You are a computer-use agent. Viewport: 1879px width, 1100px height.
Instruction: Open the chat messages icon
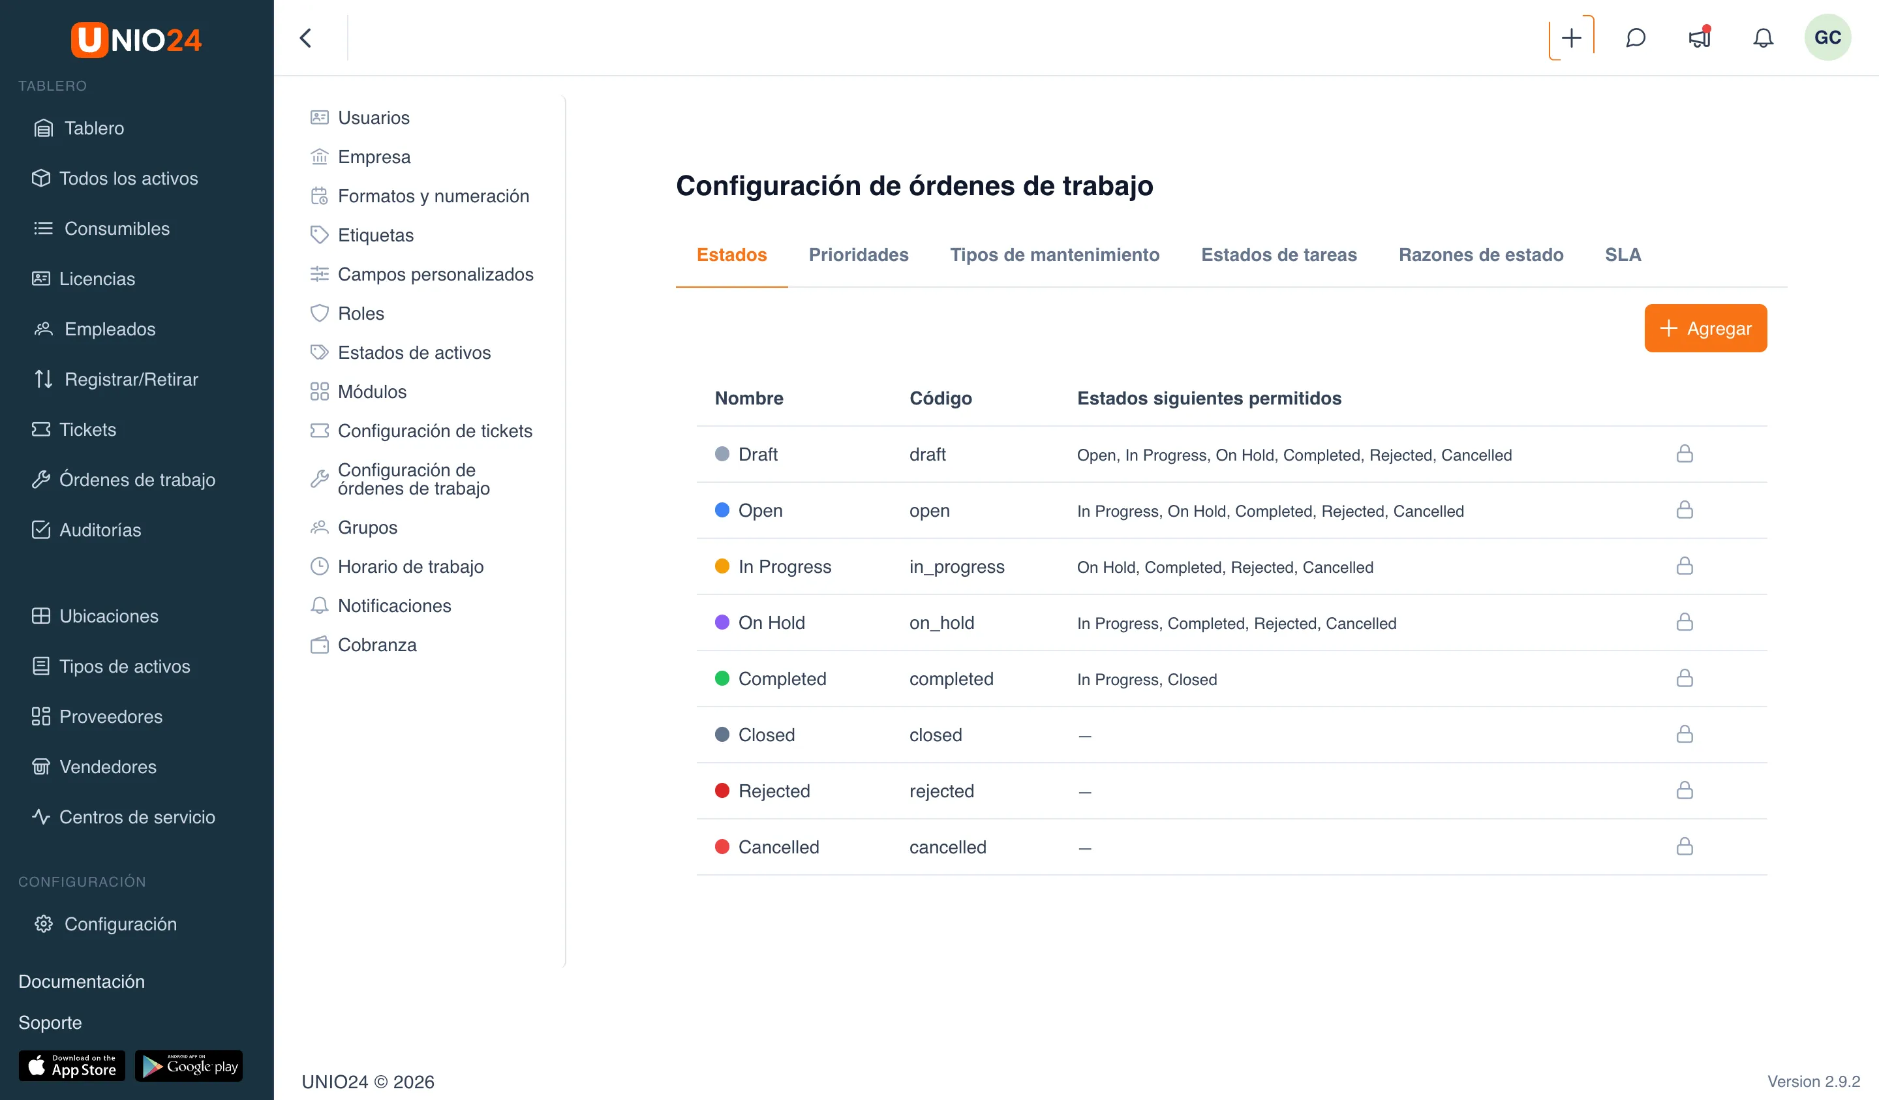click(x=1635, y=38)
